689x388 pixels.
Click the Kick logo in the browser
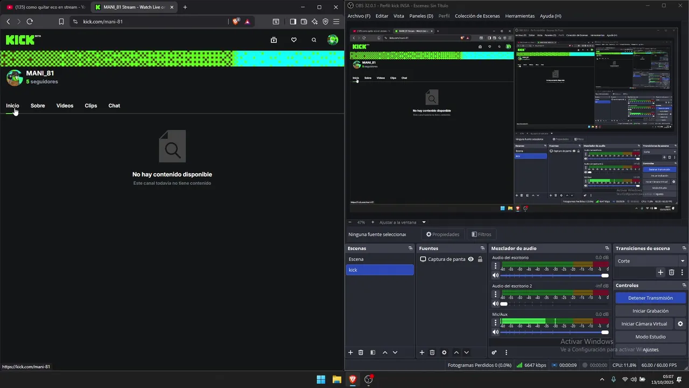[x=20, y=40]
